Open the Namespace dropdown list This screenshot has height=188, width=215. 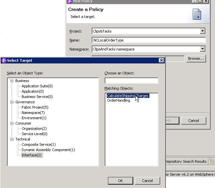pyautogui.click(x=202, y=49)
